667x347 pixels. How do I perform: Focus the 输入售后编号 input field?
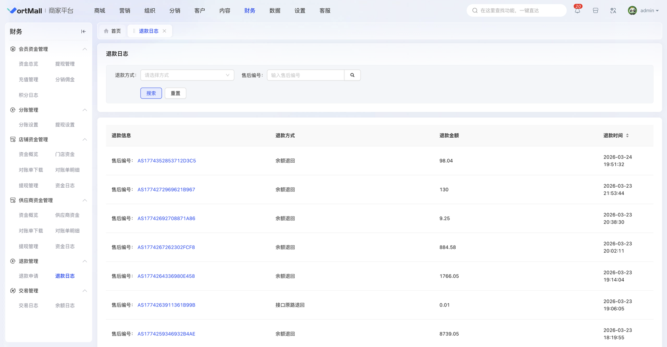[306, 75]
